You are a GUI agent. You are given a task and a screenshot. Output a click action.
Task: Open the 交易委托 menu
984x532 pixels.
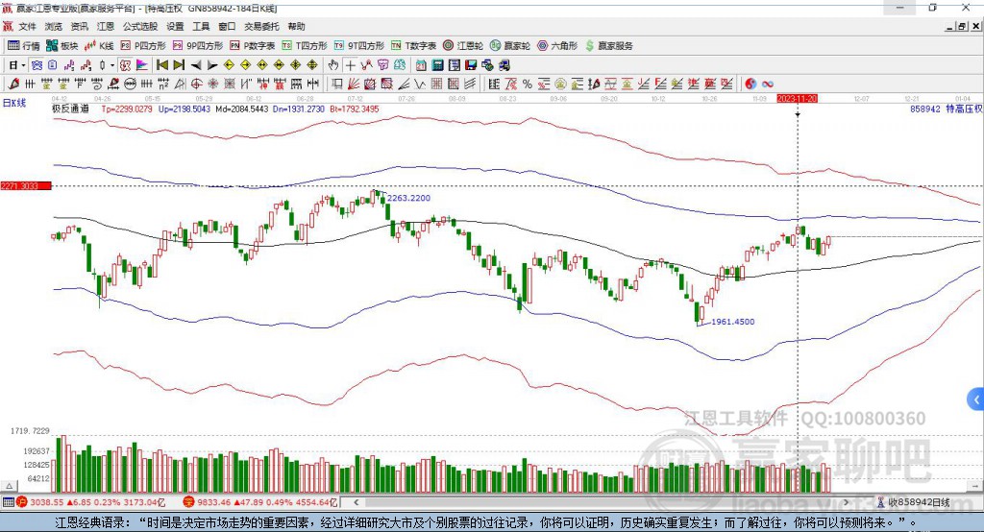[x=261, y=26]
